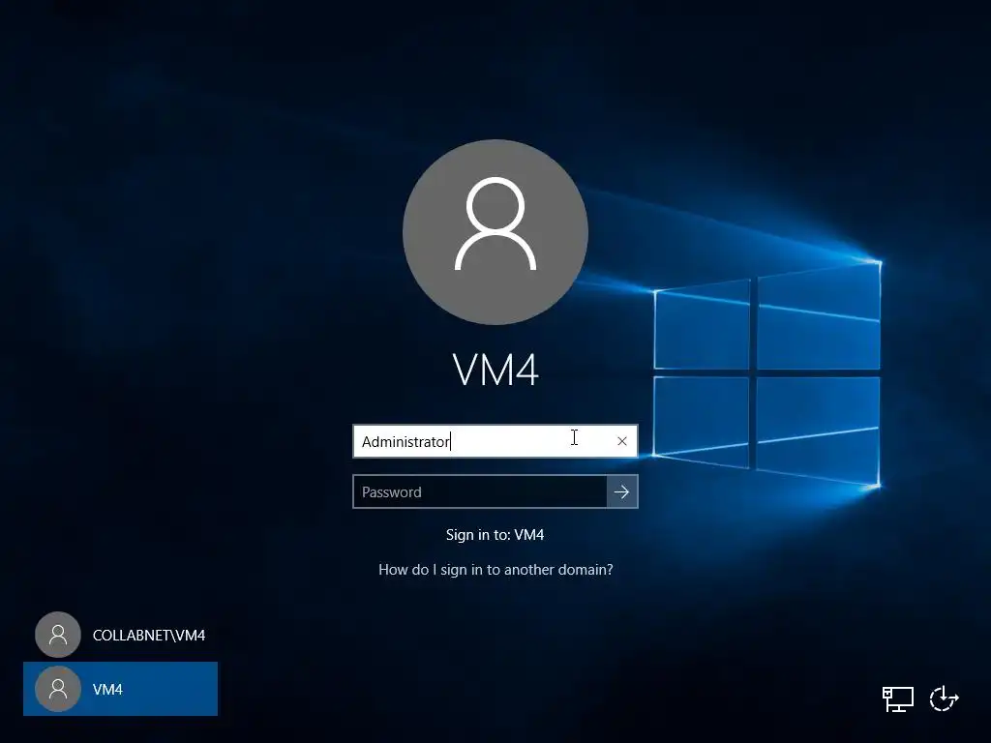The height and width of the screenshot is (743, 991).
Task: Clear the Administrator username with the X
Action: point(622,441)
